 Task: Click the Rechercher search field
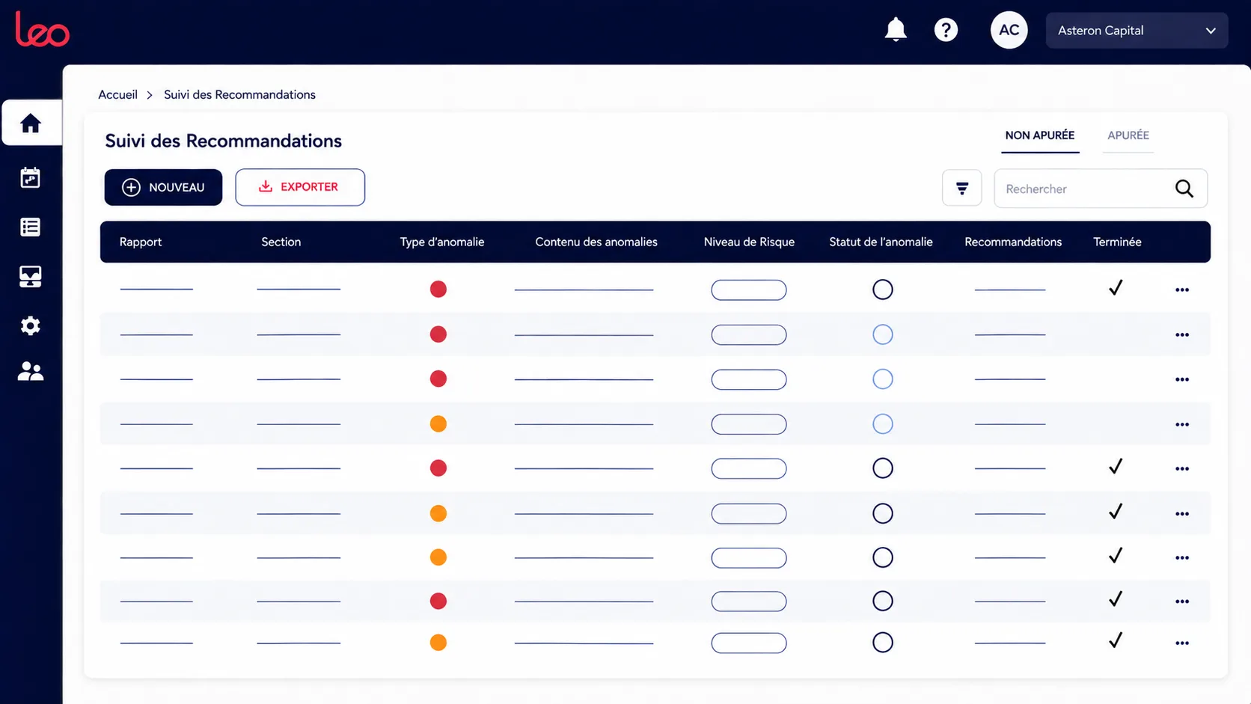(1085, 189)
